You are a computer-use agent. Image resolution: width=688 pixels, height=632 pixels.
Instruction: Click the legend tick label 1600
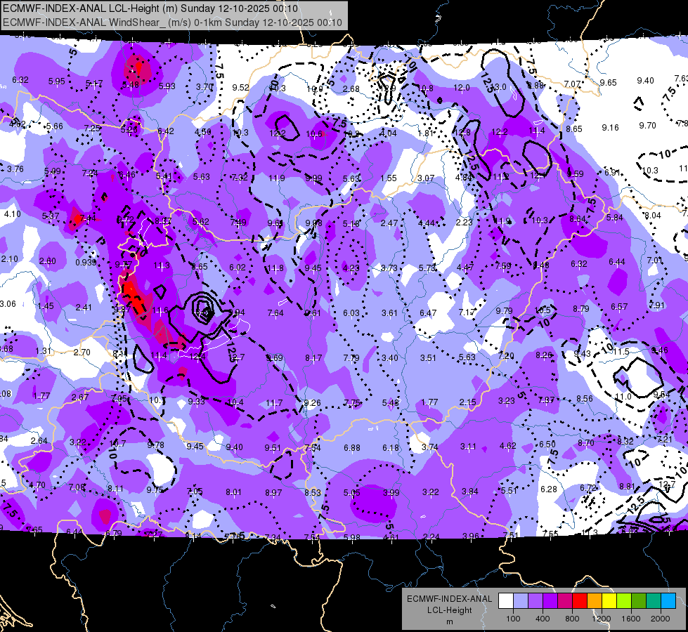(x=631, y=619)
